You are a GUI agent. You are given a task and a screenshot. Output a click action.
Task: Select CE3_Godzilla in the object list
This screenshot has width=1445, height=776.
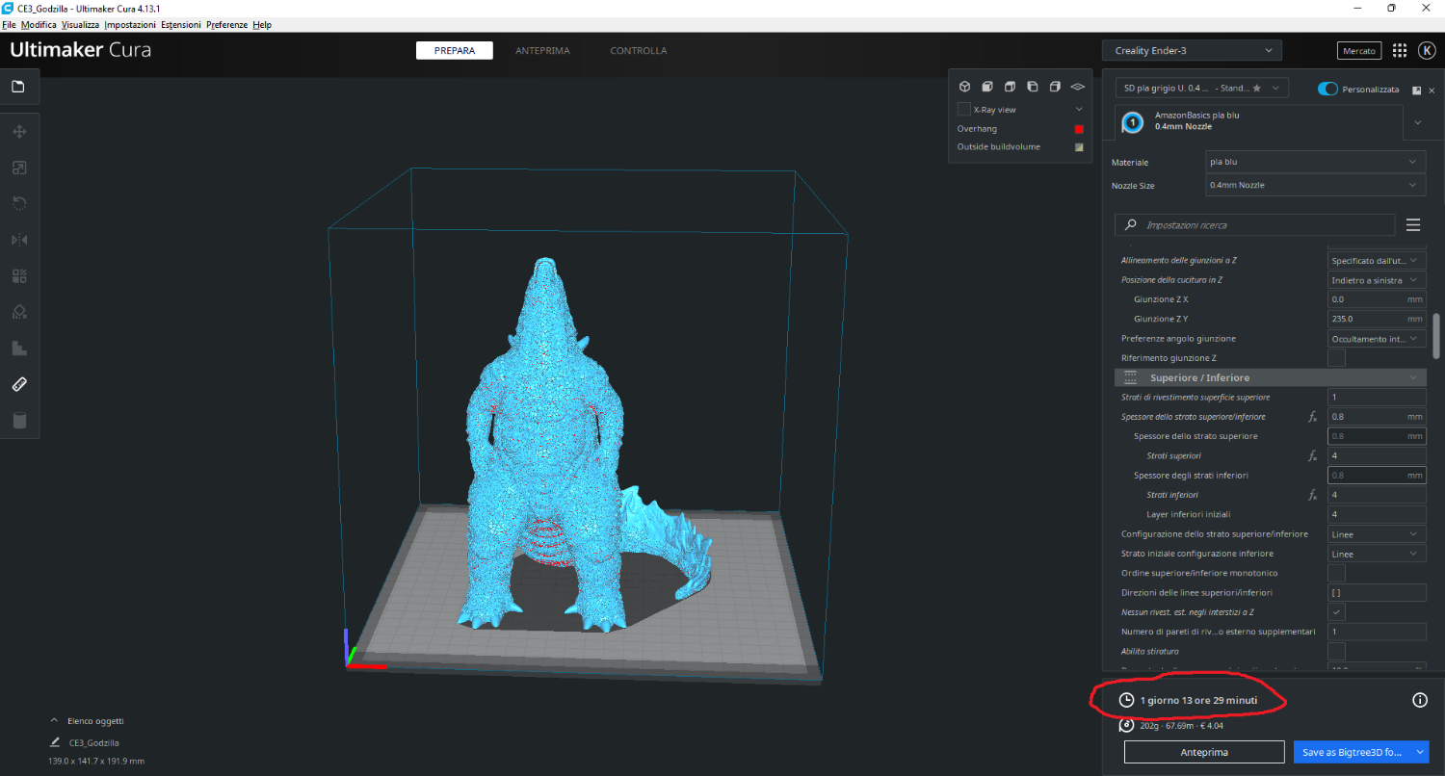pos(94,742)
